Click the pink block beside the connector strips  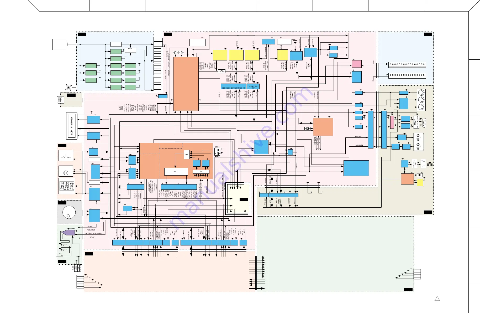[357, 64]
